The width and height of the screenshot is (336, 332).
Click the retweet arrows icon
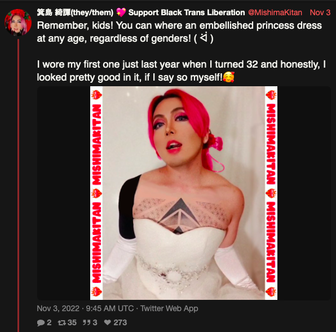click(61, 322)
